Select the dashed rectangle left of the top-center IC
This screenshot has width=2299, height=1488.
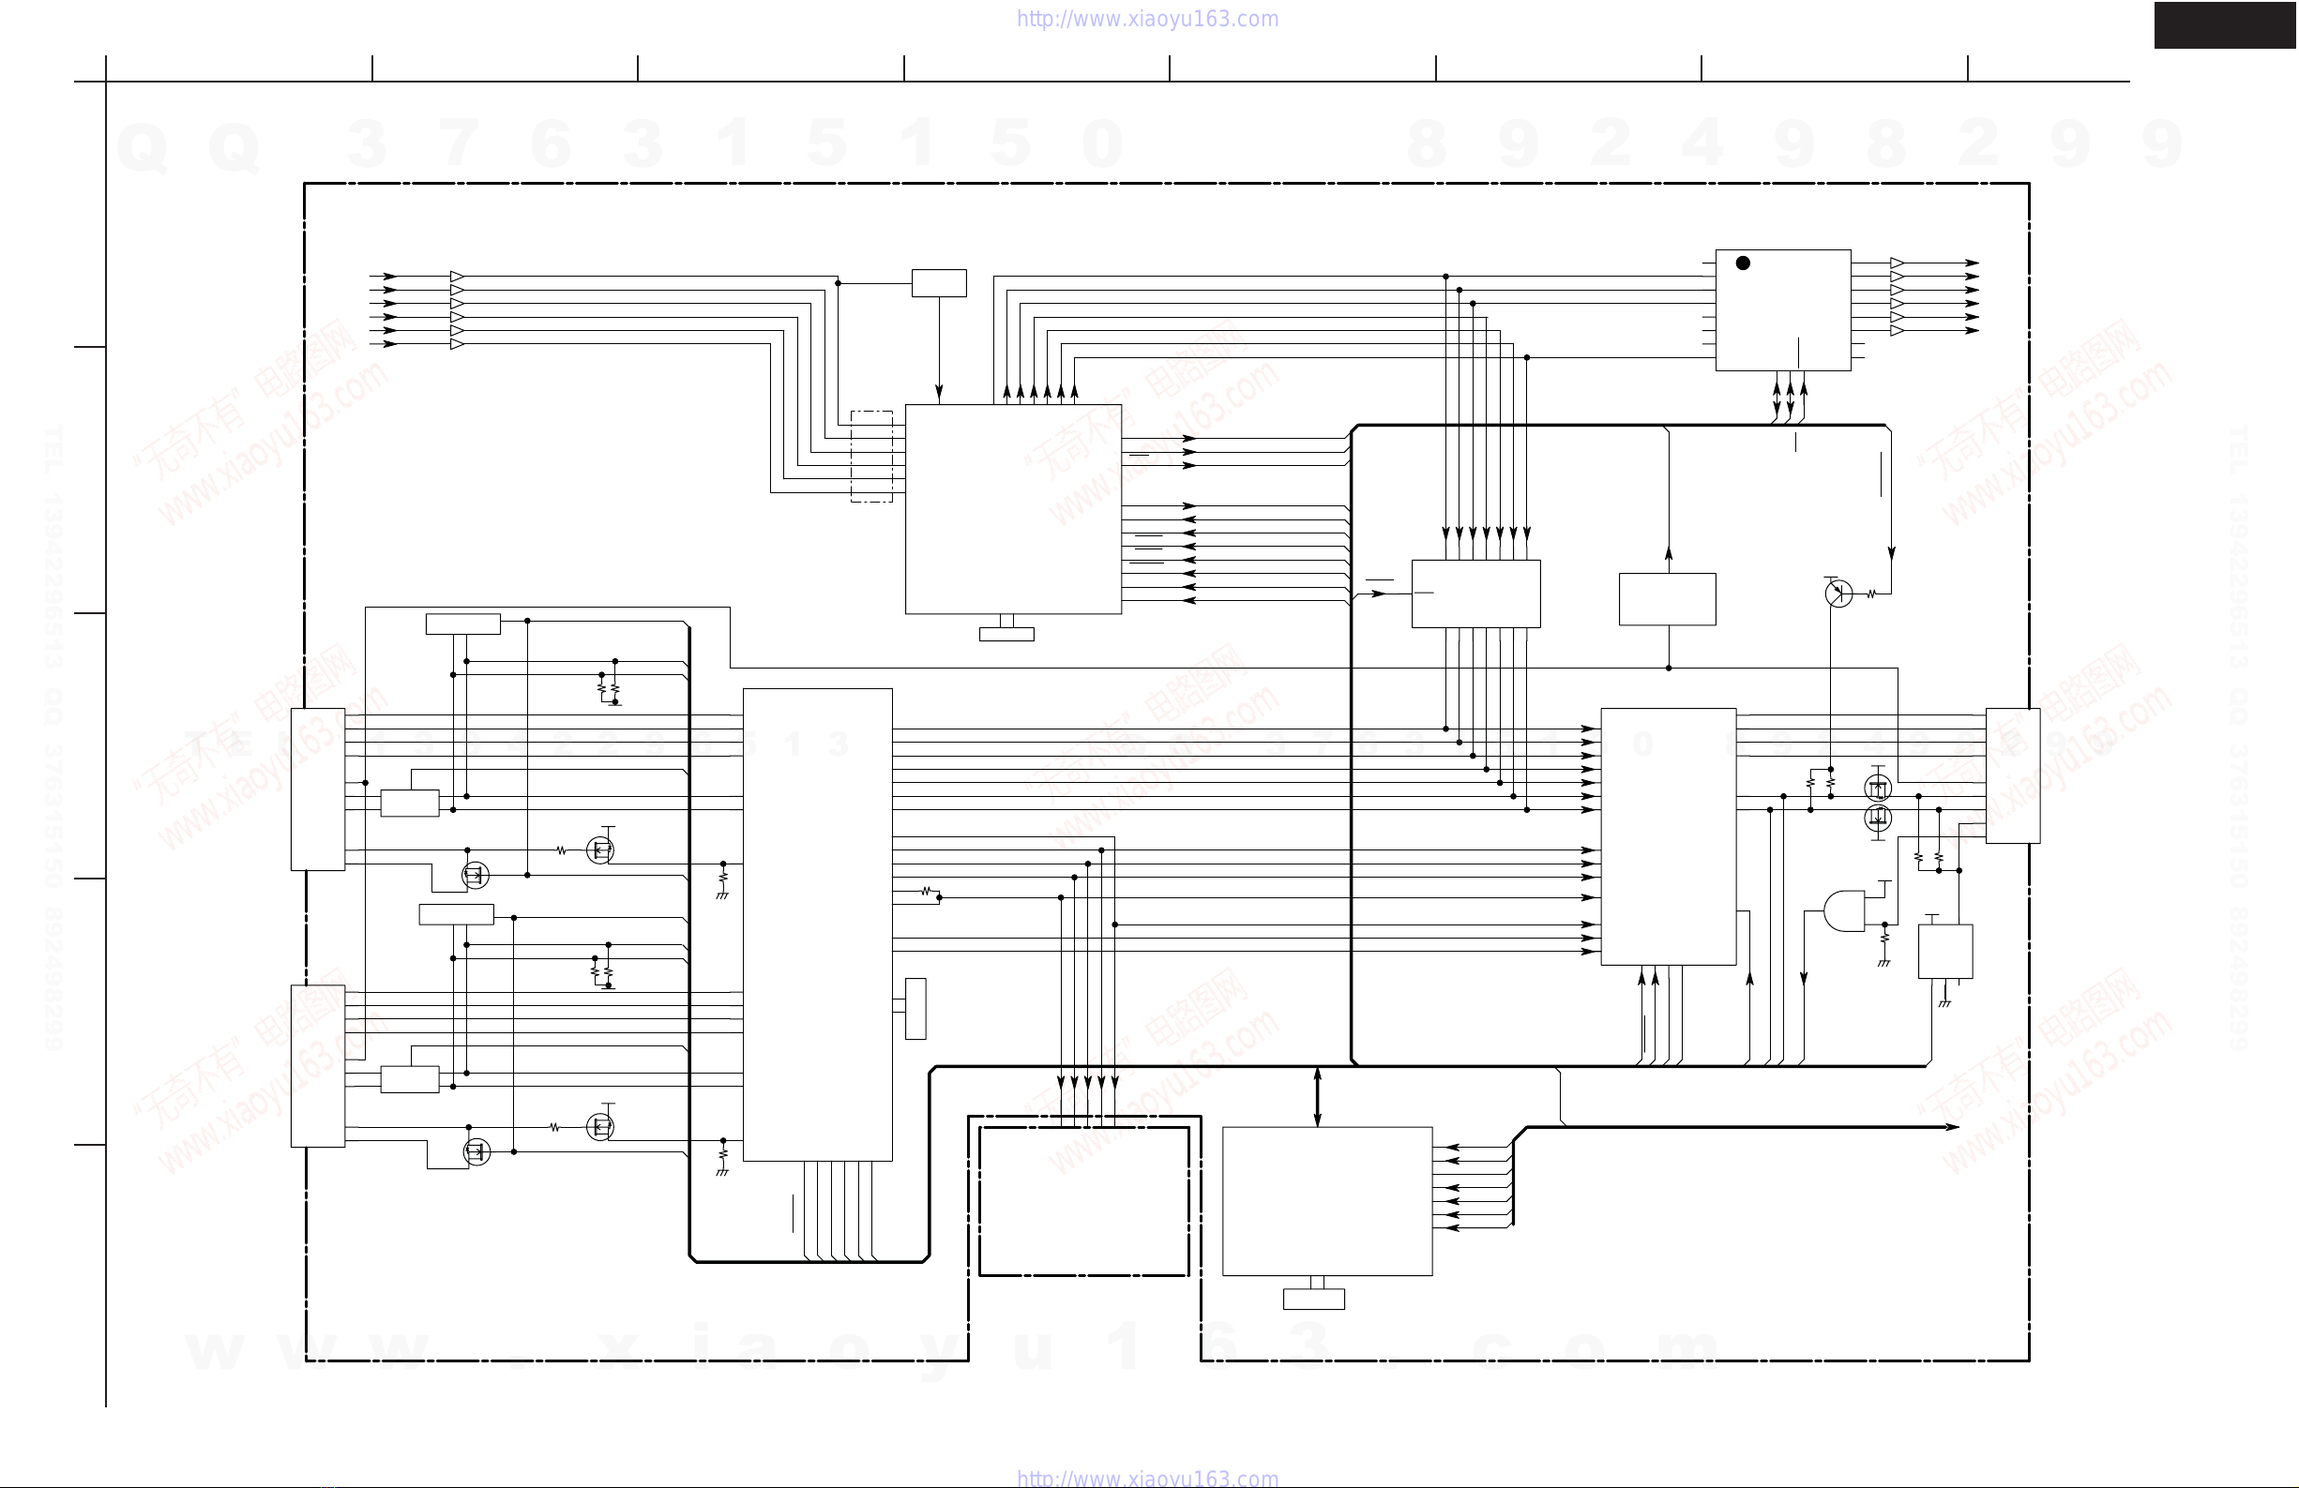pyautogui.click(x=871, y=456)
